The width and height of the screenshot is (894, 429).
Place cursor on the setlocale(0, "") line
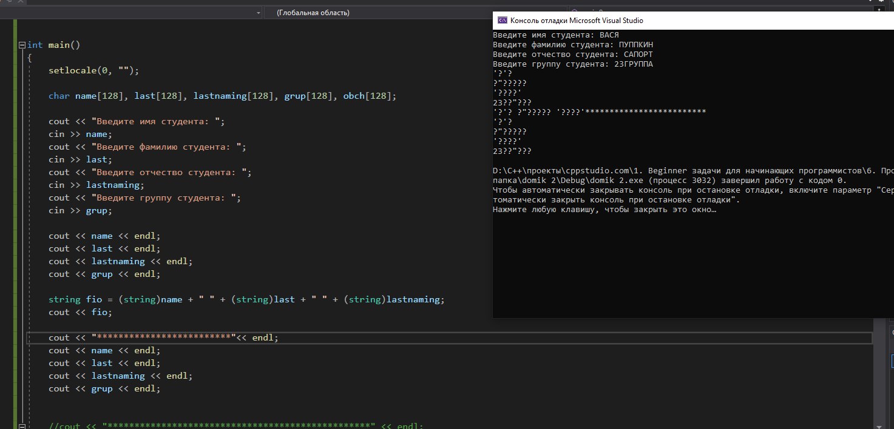point(94,71)
